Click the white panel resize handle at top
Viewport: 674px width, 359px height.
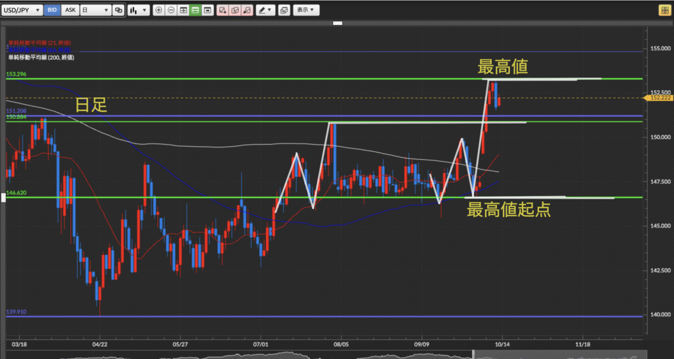tap(337, 24)
